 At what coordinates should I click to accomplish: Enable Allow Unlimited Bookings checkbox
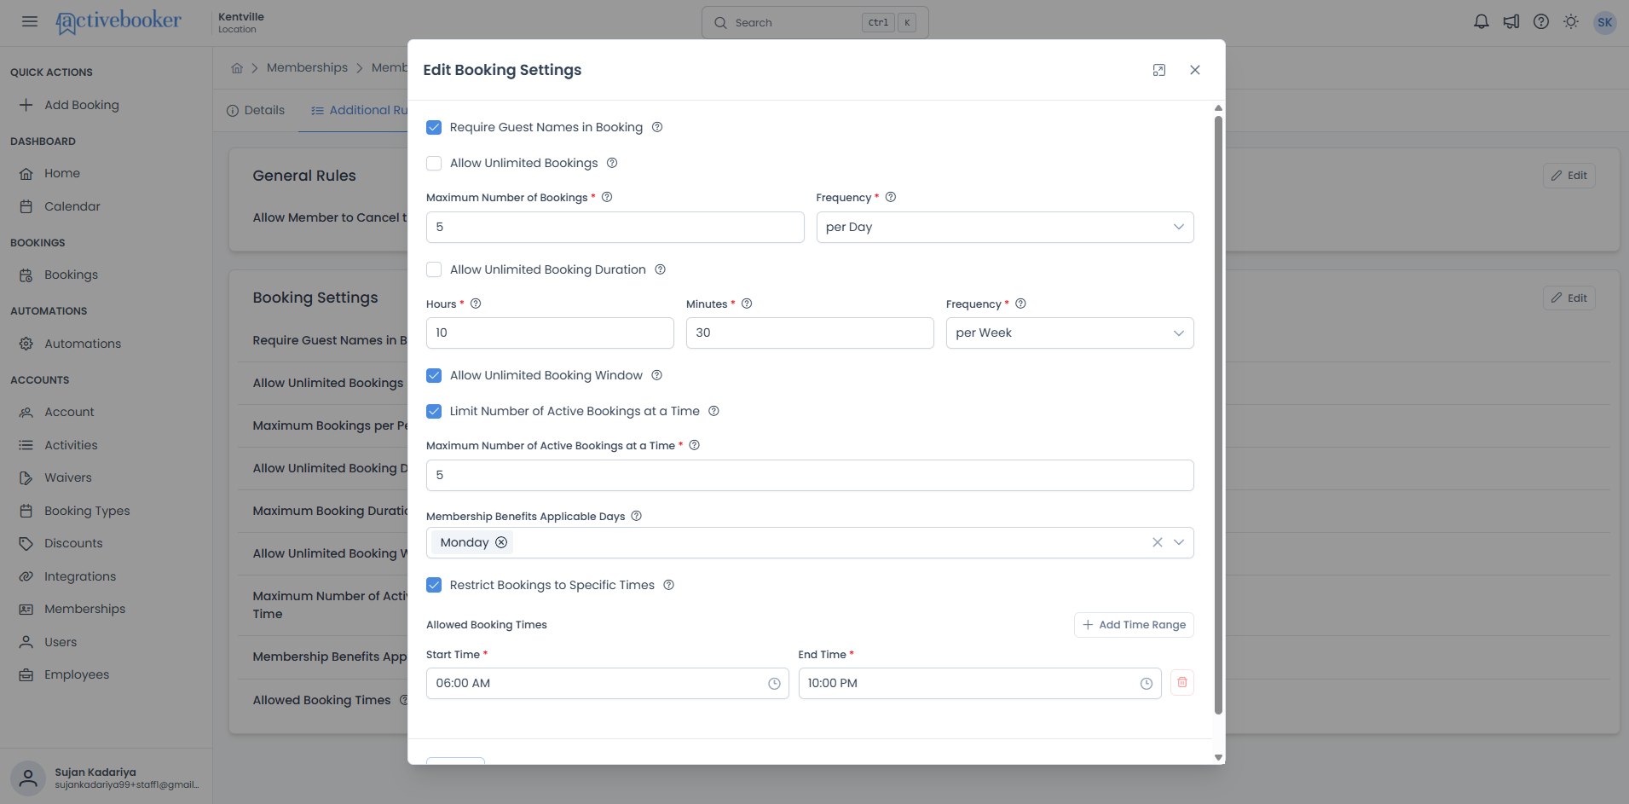pyautogui.click(x=434, y=163)
